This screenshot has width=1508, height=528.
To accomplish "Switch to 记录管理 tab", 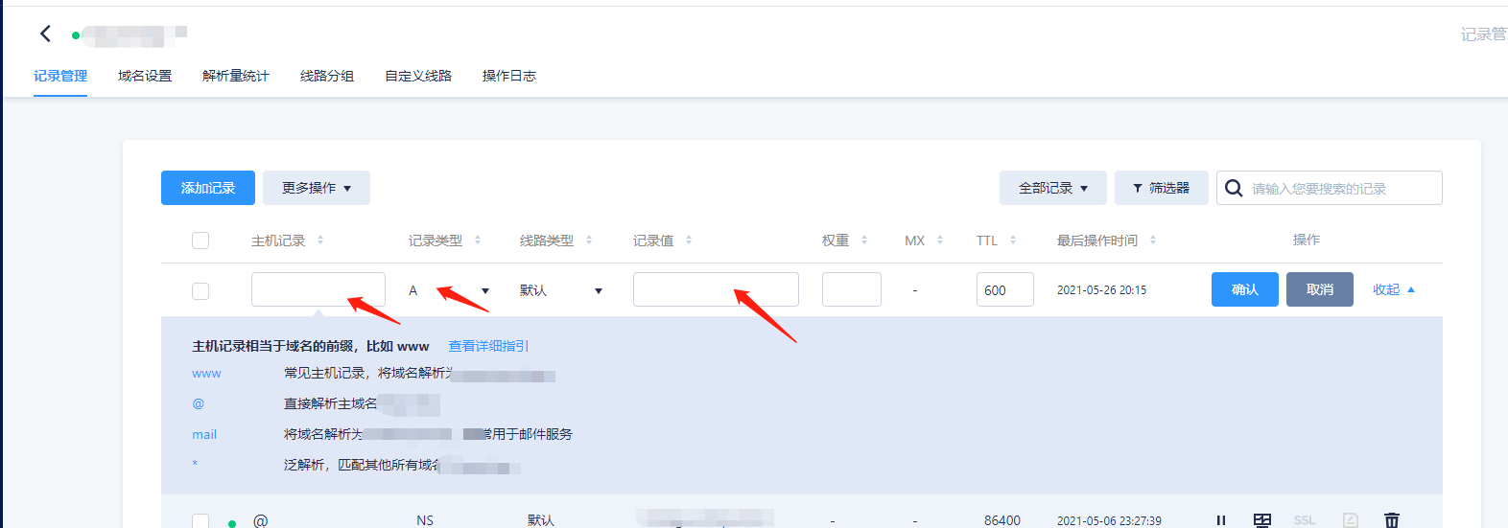I will tap(60, 76).
